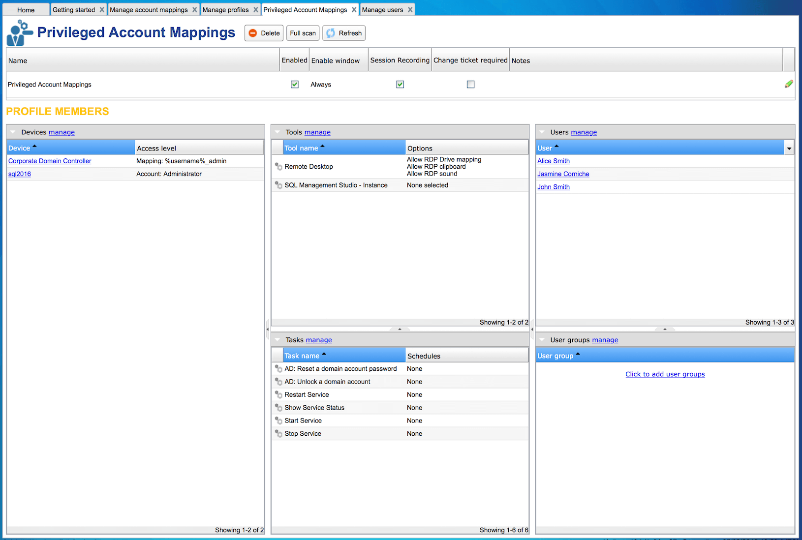802x540 pixels.
Task: Open the John Smith user link
Action: (x=554, y=187)
